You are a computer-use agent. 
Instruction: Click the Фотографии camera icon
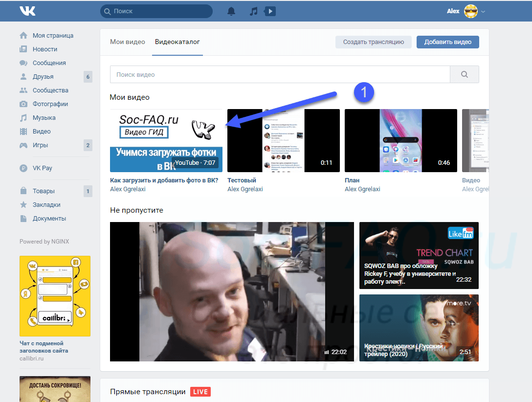click(x=23, y=104)
